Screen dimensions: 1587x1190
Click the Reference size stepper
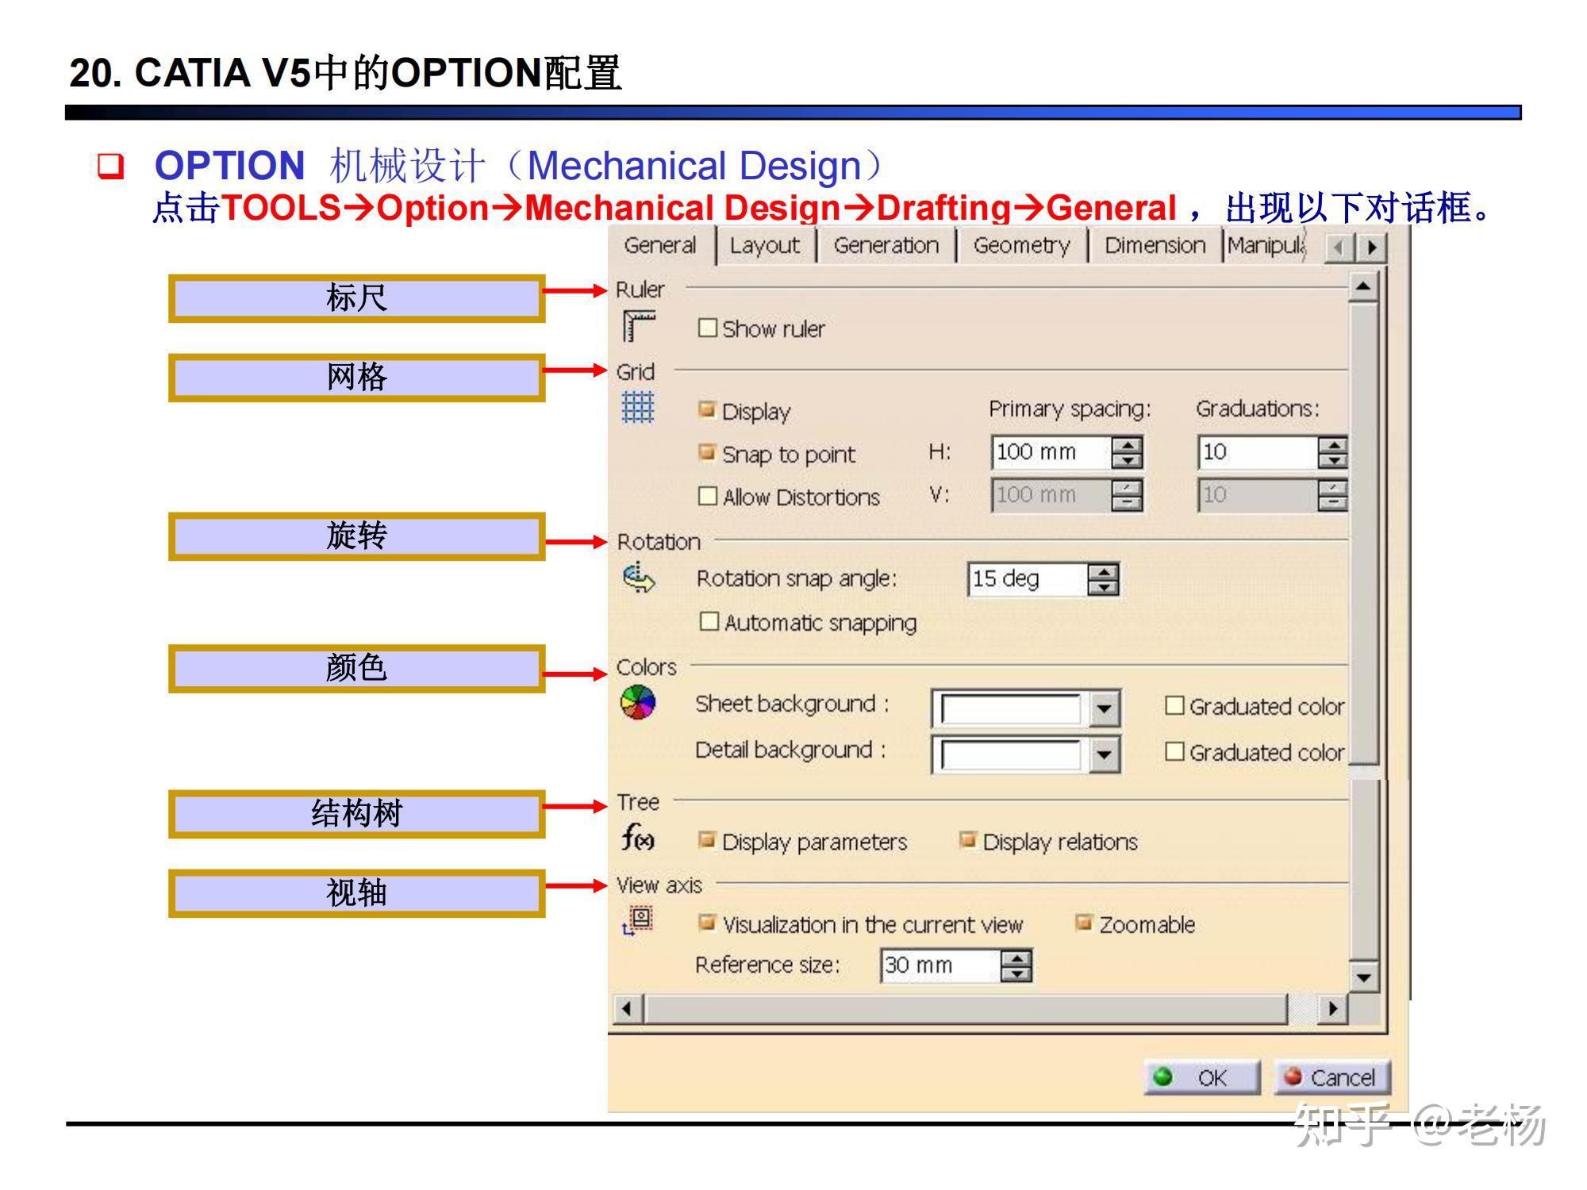point(1016,965)
